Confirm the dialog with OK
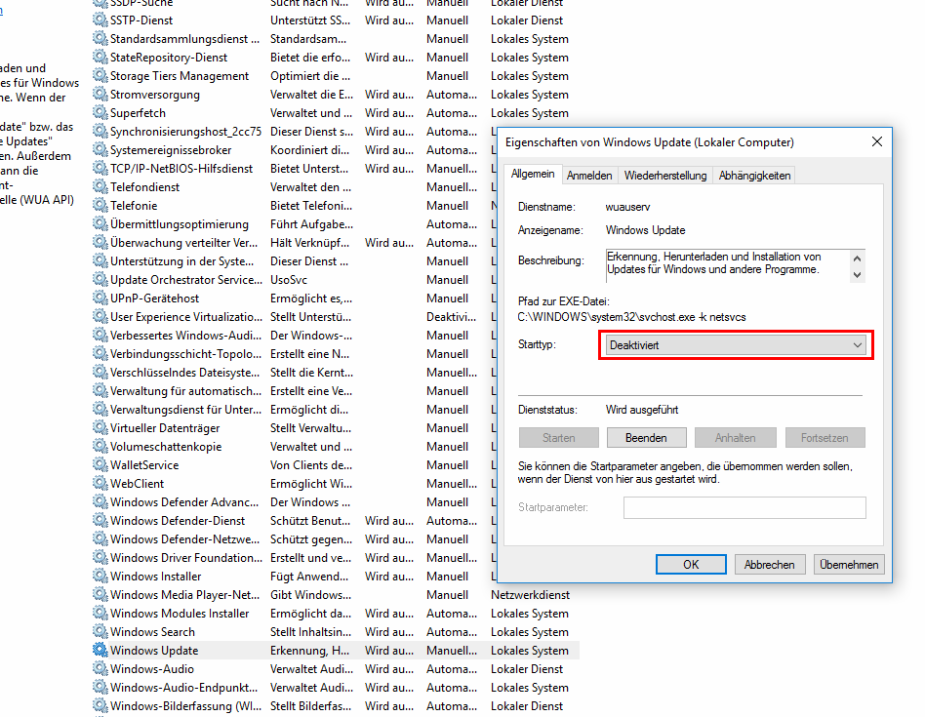The width and height of the screenshot is (925, 717). coord(691,564)
